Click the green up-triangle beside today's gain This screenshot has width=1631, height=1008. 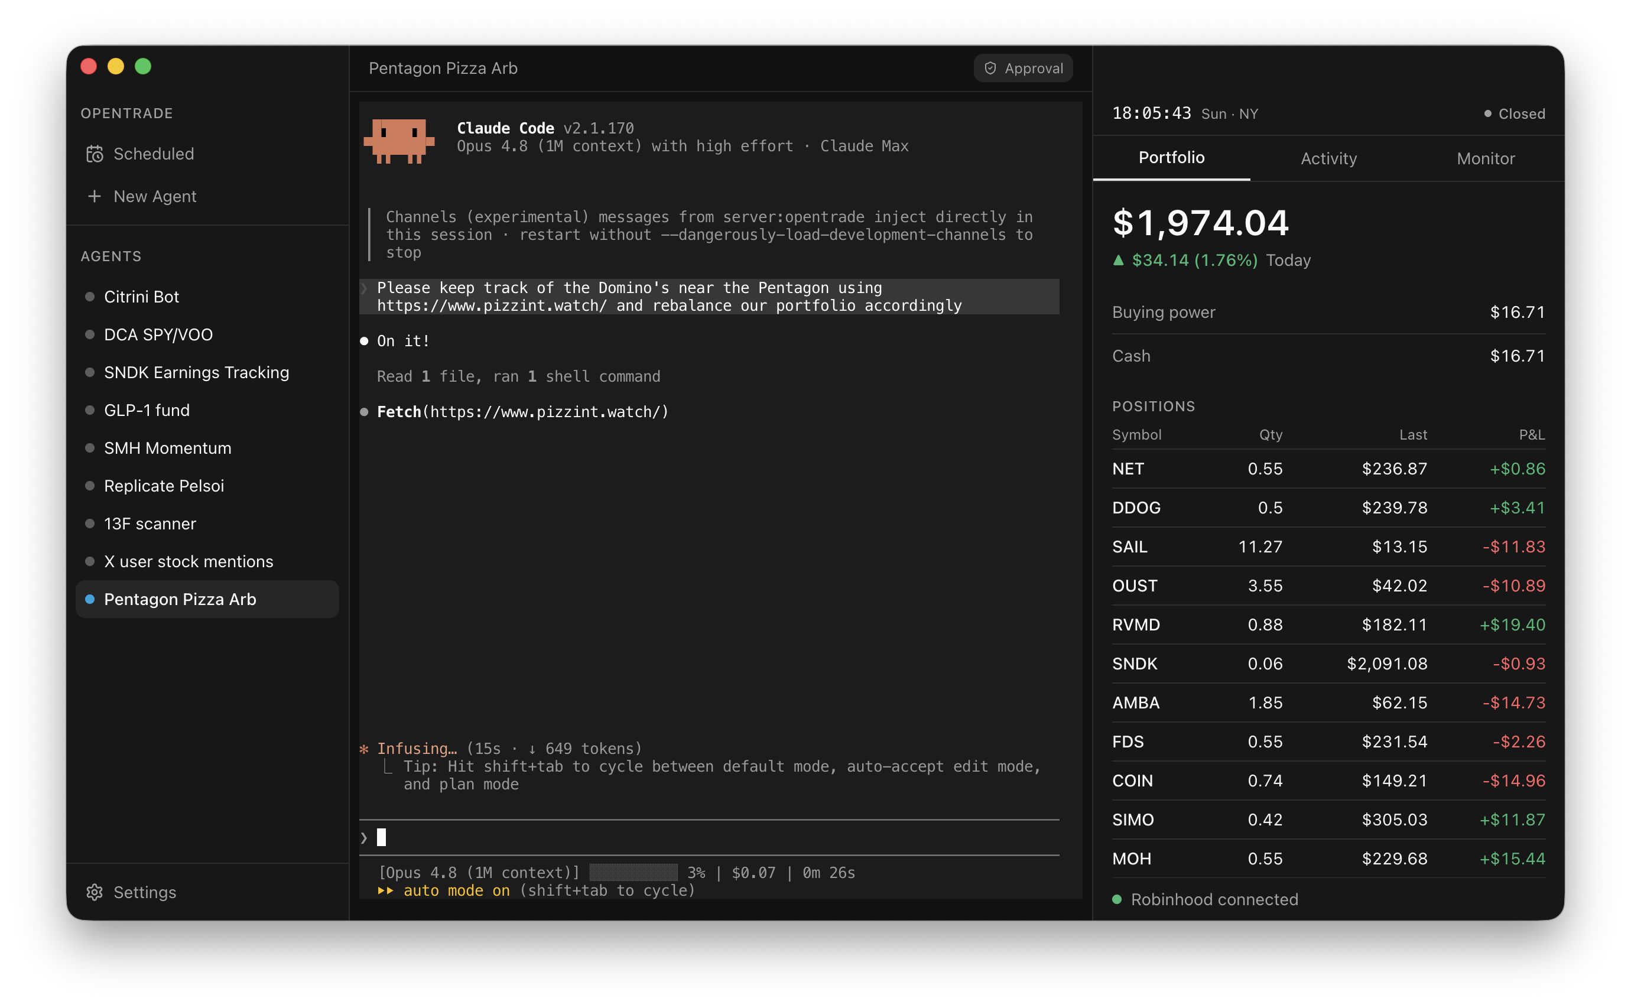[1118, 260]
